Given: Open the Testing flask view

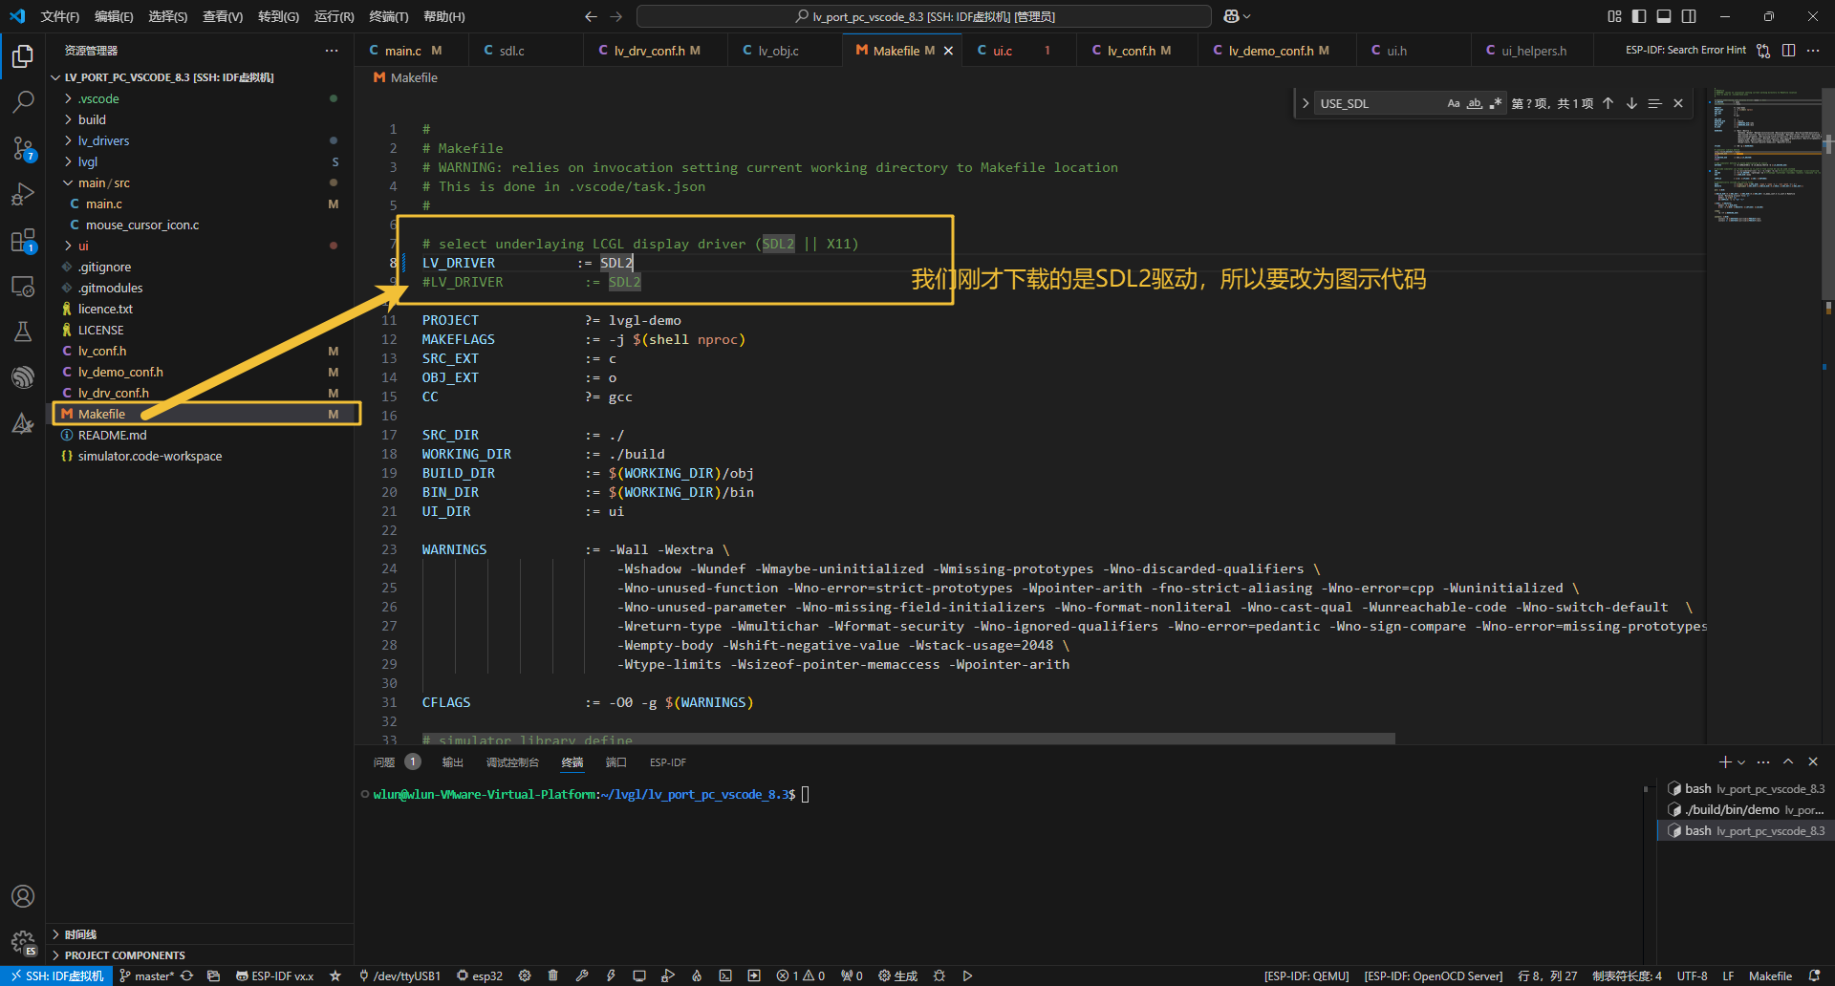Looking at the screenshot, I should [23, 332].
